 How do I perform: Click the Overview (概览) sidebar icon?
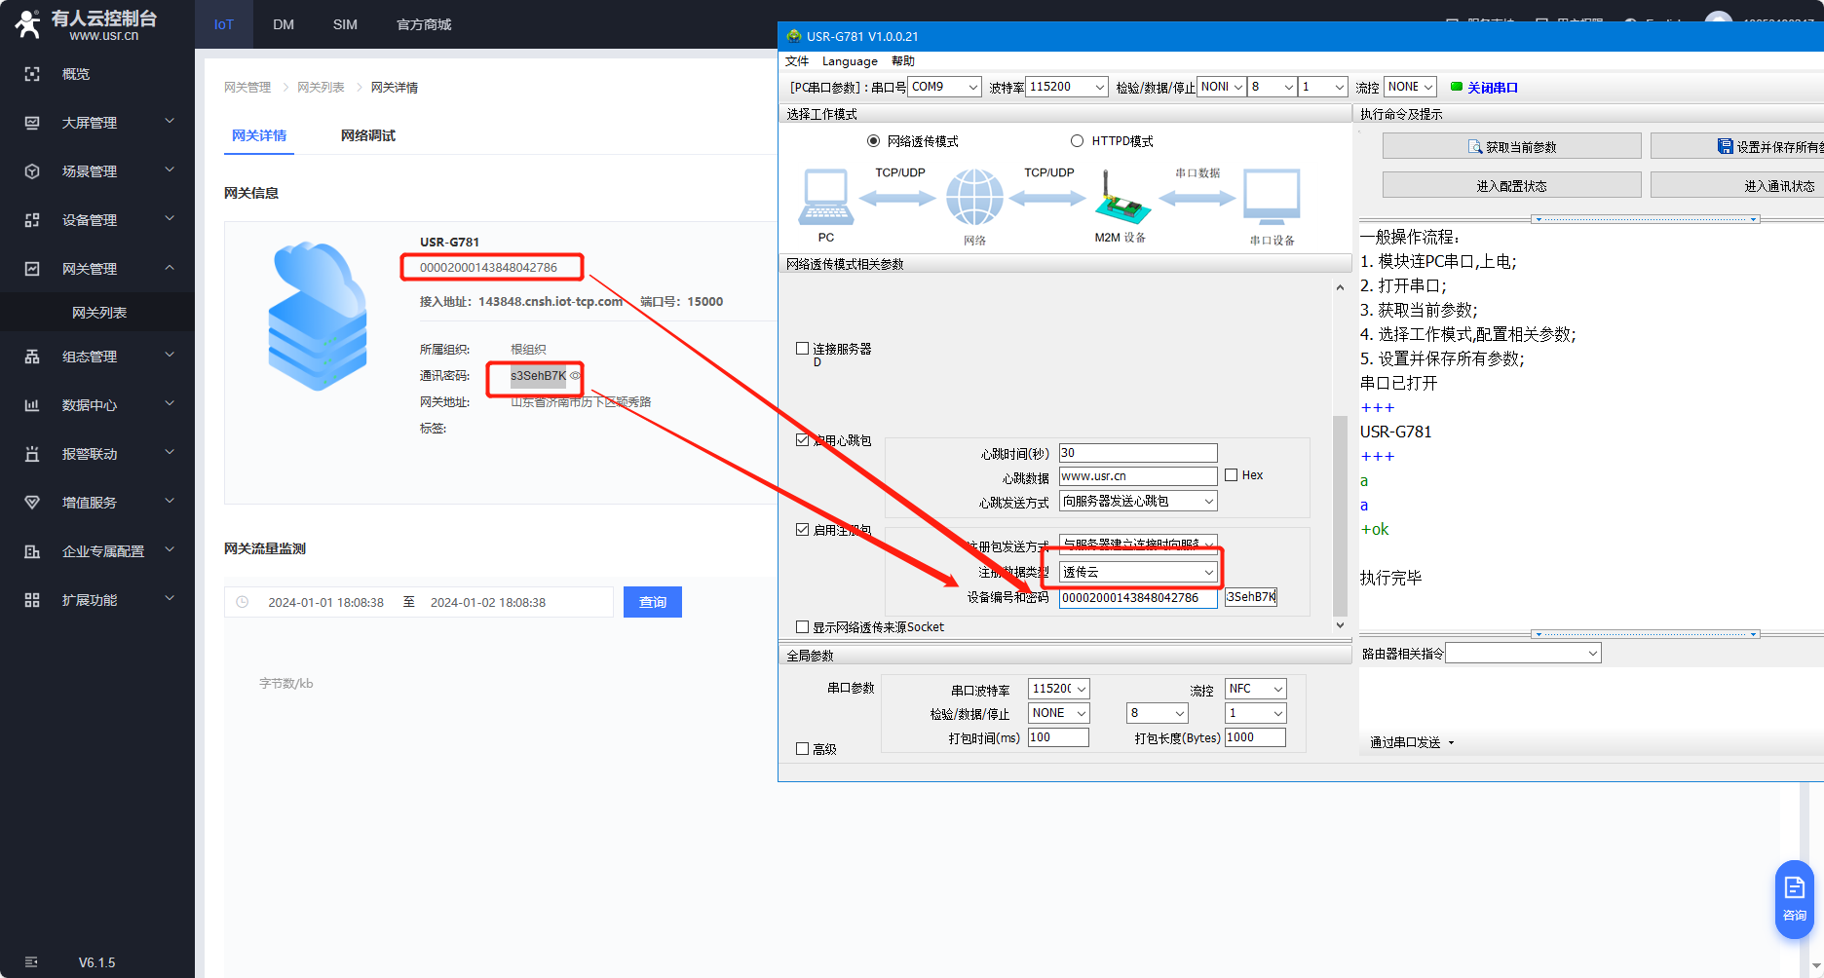click(x=32, y=74)
